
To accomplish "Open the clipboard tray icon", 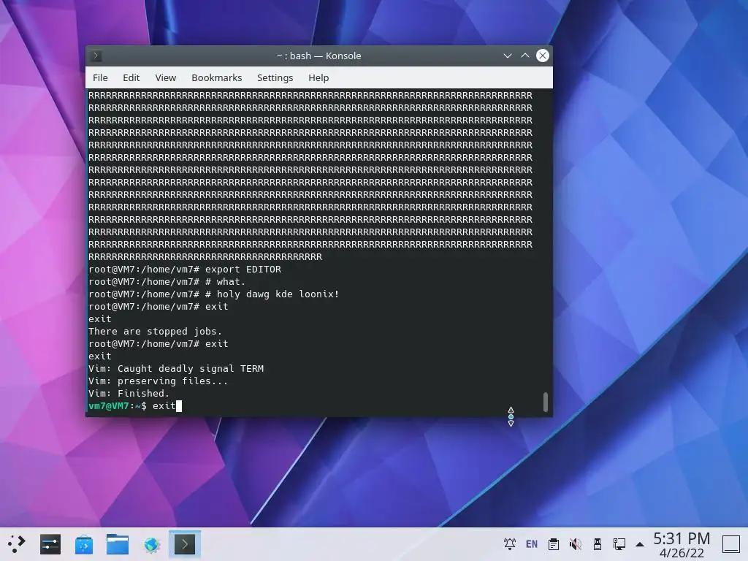I will (x=554, y=543).
